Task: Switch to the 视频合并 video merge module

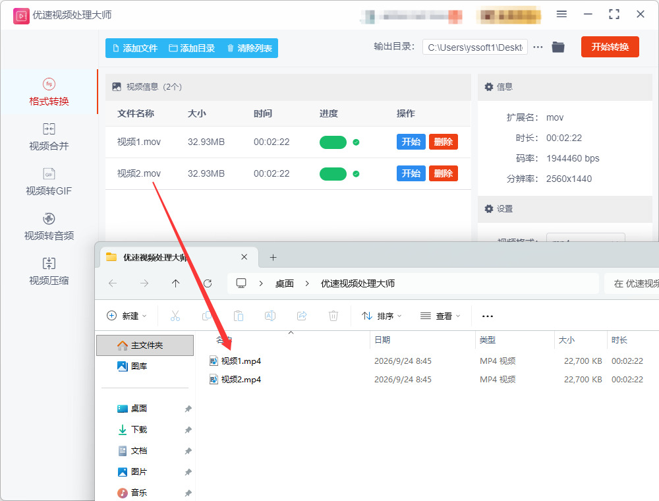Action: pos(49,137)
